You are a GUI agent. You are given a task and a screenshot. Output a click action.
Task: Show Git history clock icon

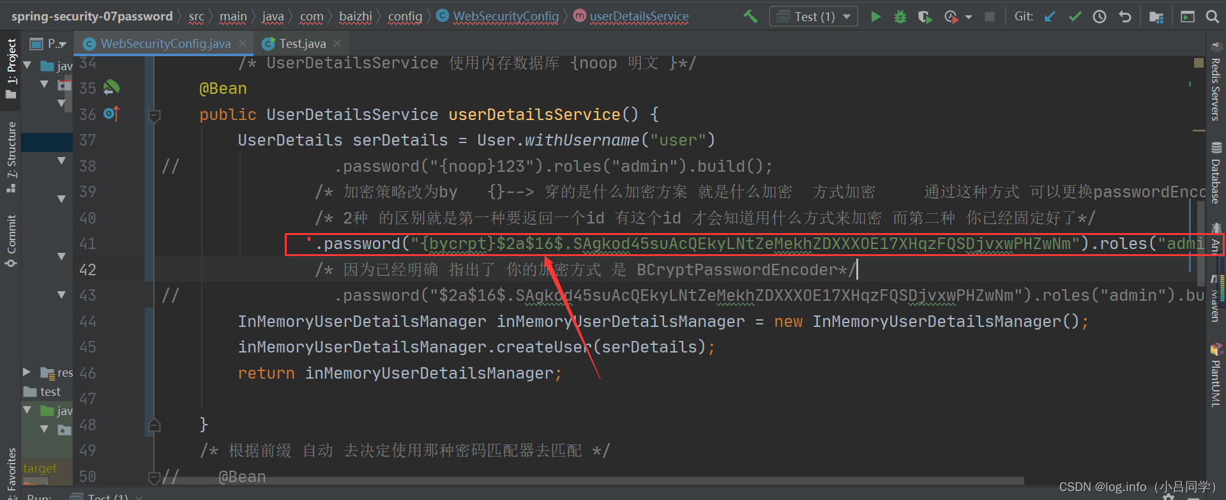coord(1100,17)
